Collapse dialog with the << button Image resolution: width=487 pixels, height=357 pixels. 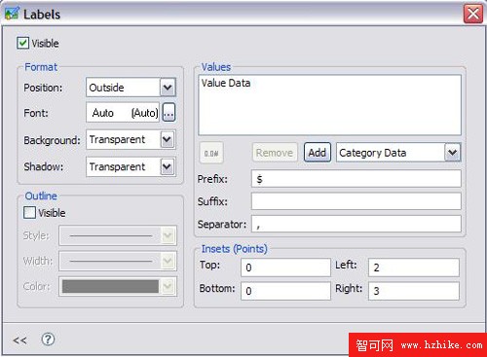point(19,340)
